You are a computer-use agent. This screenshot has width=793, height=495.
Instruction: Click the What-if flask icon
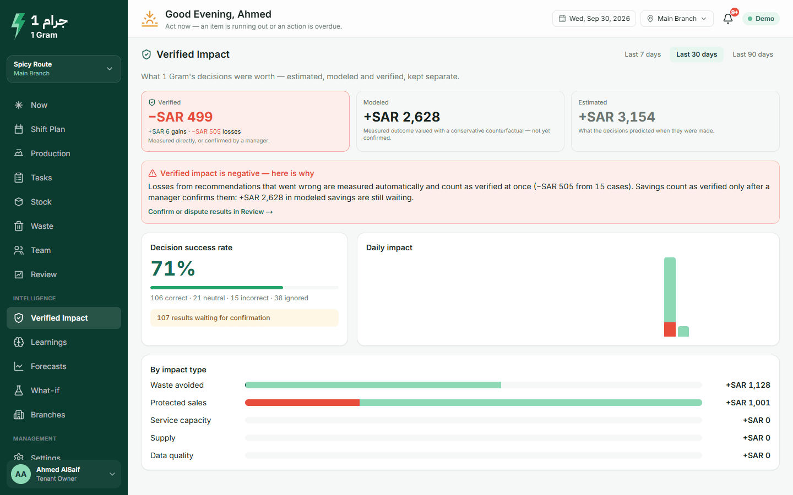pos(19,391)
